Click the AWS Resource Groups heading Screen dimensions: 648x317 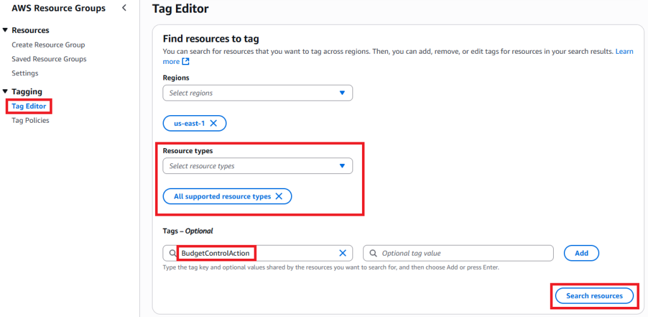[x=58, y=8]
